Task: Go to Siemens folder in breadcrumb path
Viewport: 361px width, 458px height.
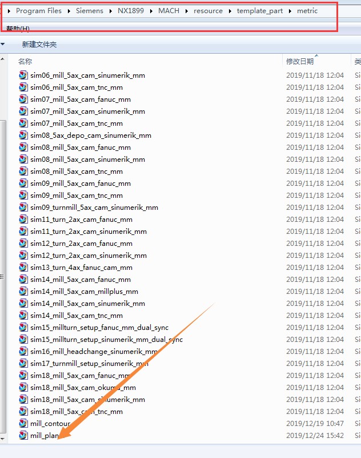Action: click(x=90, y=11)
